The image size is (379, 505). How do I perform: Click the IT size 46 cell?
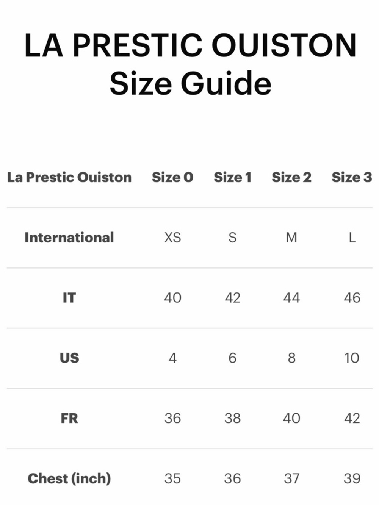tap(352, 298)
